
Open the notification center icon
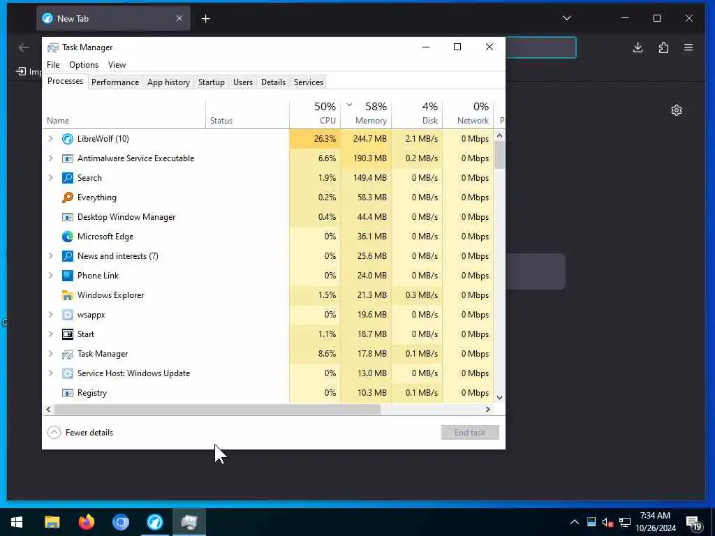coord(694,523)
